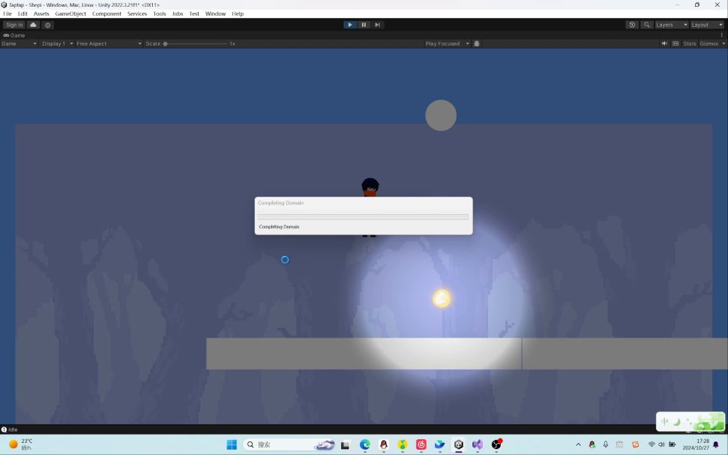The height and width of the screenshot is (455, 728).
Task: Open the Undo History icon
Action: point(632,25)
